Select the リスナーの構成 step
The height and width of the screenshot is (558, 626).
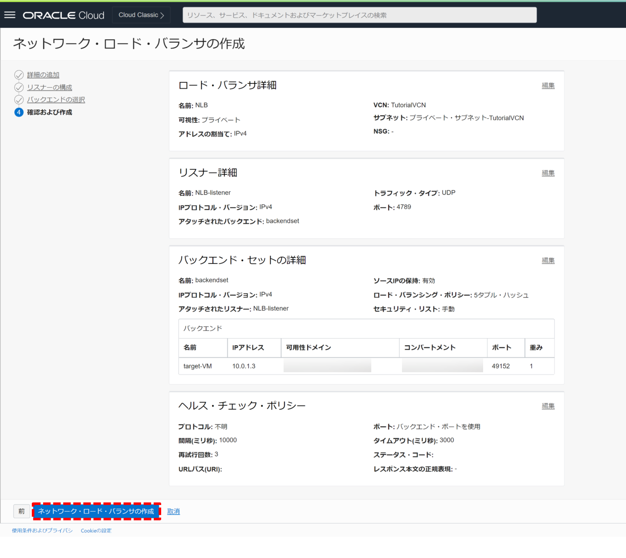pos(49,87)
